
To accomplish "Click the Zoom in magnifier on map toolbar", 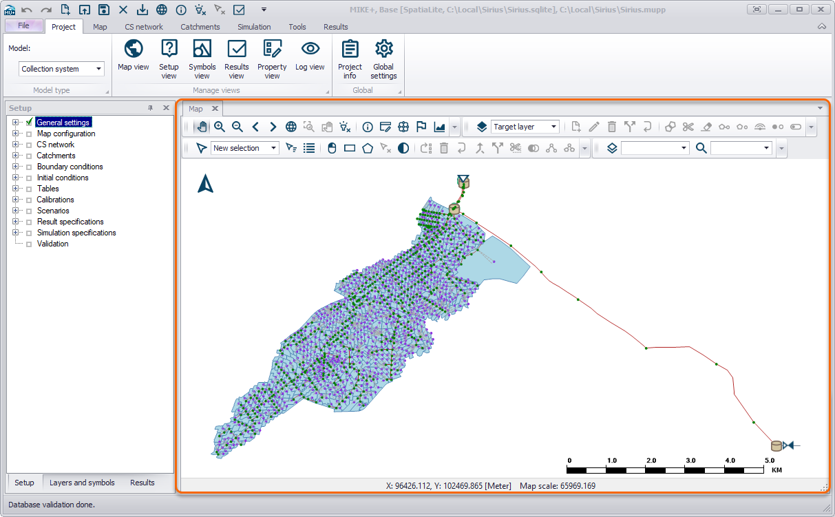I will [x=220, y=127].
